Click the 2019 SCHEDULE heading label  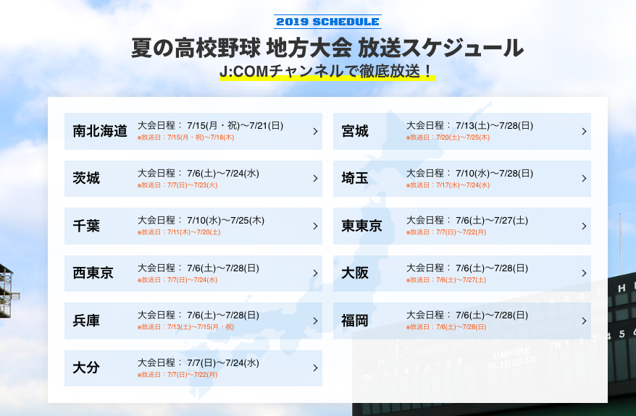(327, 22)
